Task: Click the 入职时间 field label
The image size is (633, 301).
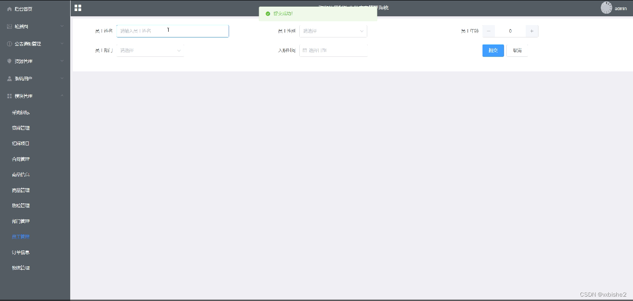Action: point(286,50)
